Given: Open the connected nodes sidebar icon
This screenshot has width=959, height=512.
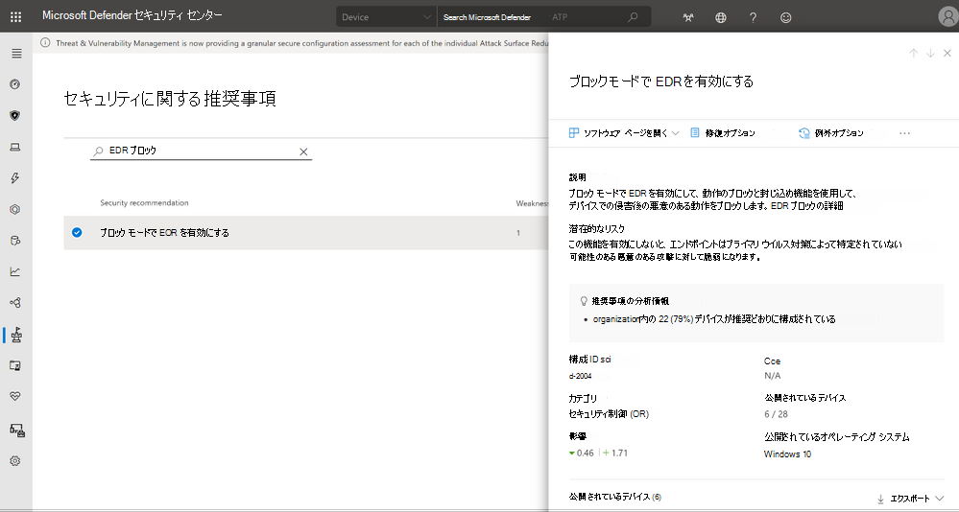Looking at the screenshot, I should [15, 302].
